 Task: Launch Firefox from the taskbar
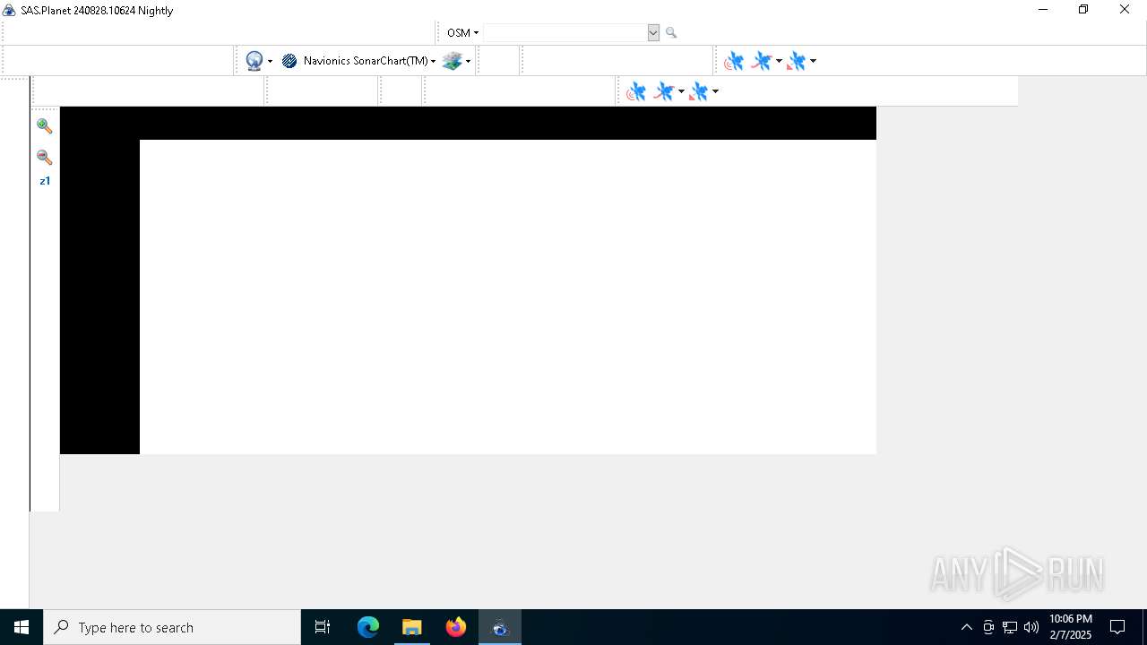click(x=455, y=627)
